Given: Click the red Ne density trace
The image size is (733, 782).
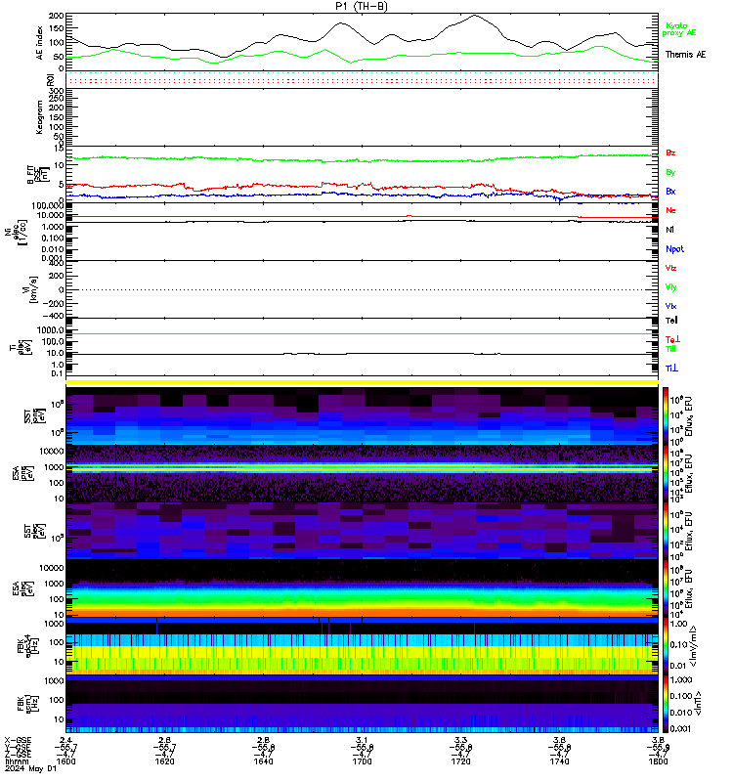Looking at the screenshot, I should [362, 216].
